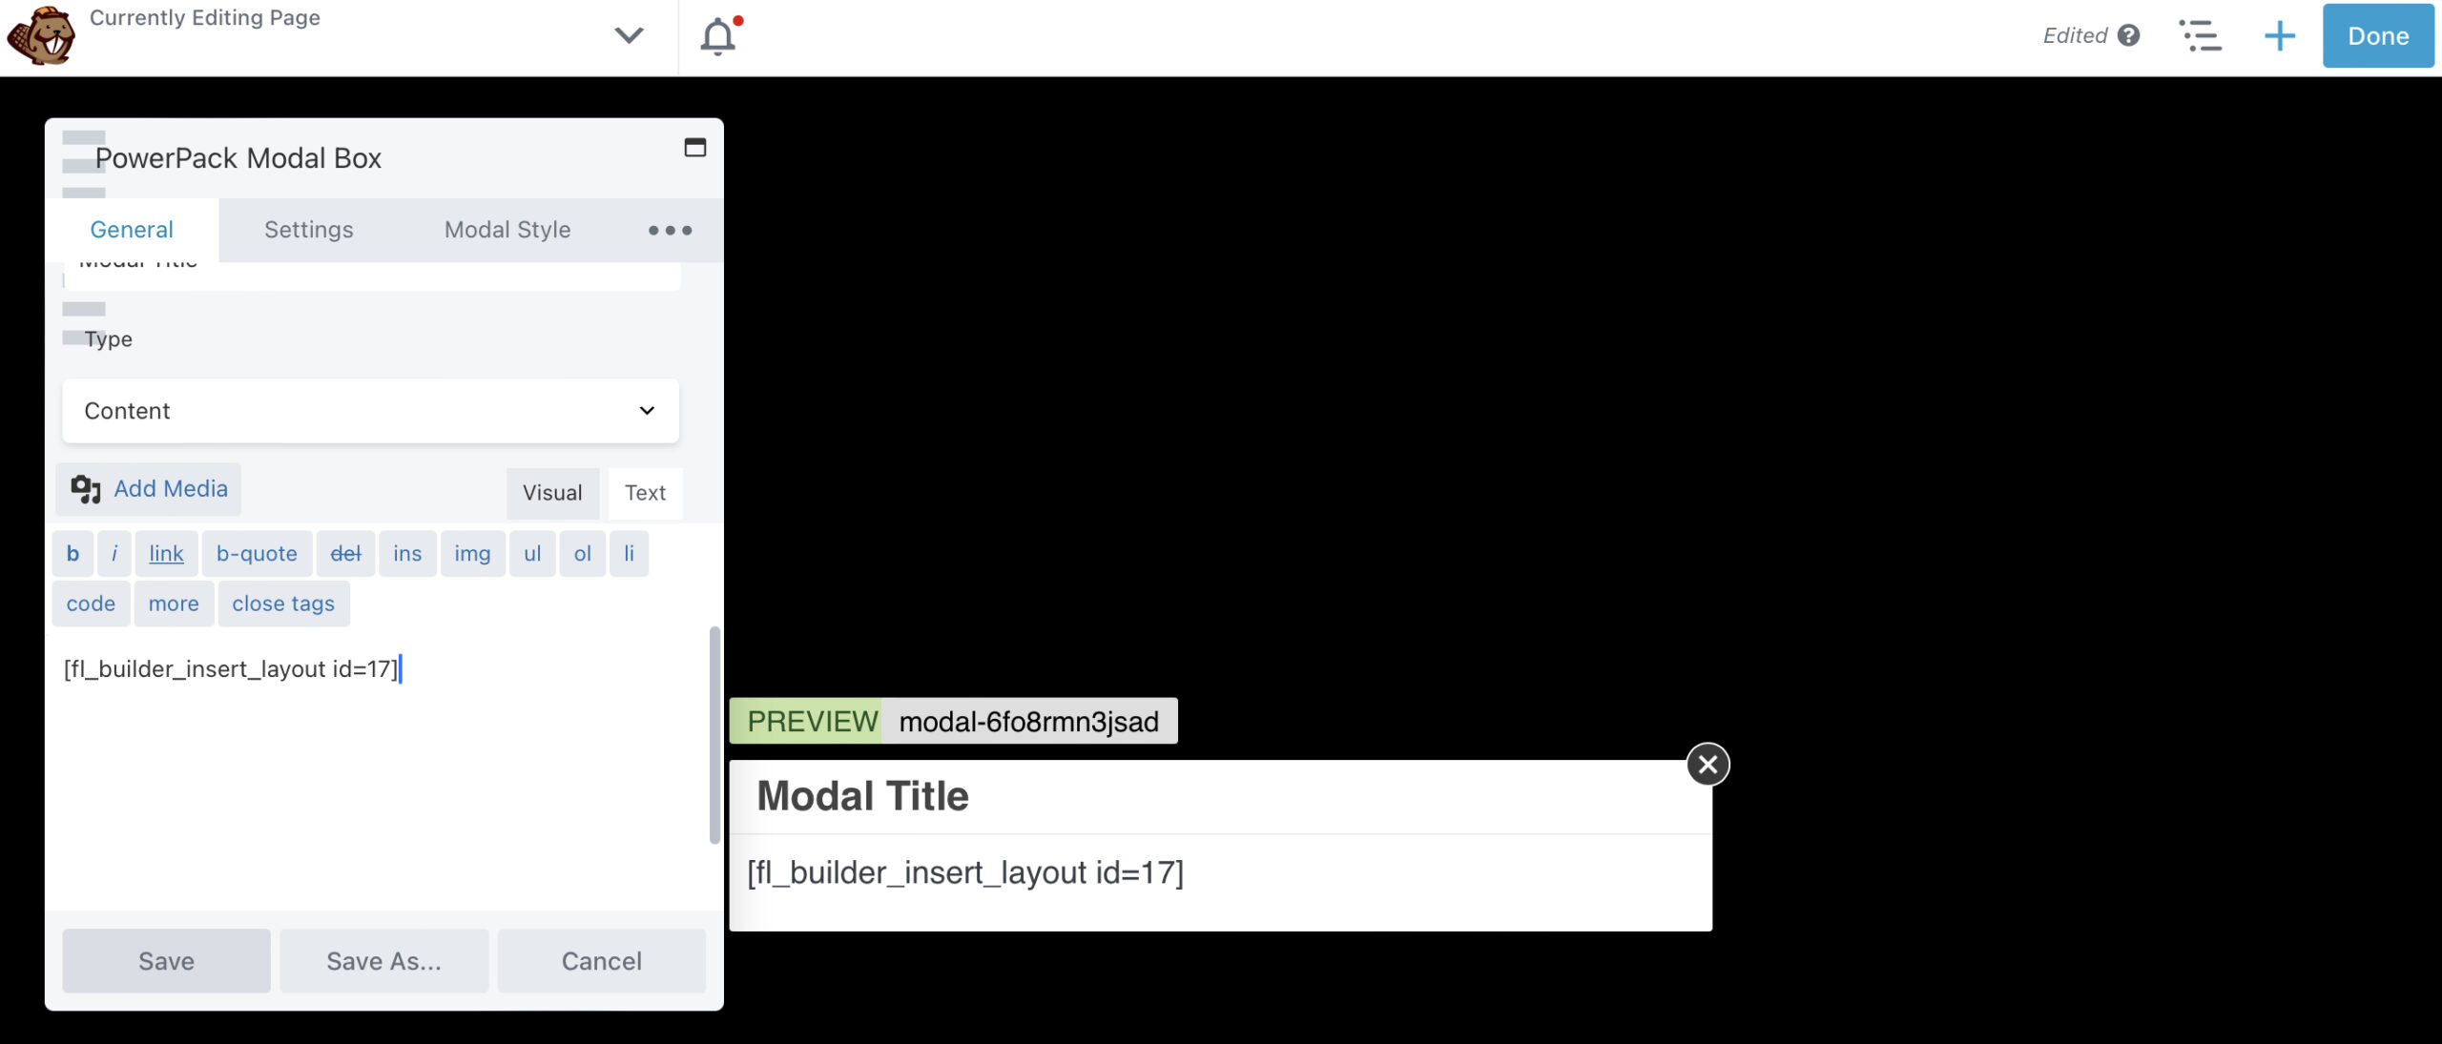
Task: Open the Type content dropdown
Action: click(369, 409)
